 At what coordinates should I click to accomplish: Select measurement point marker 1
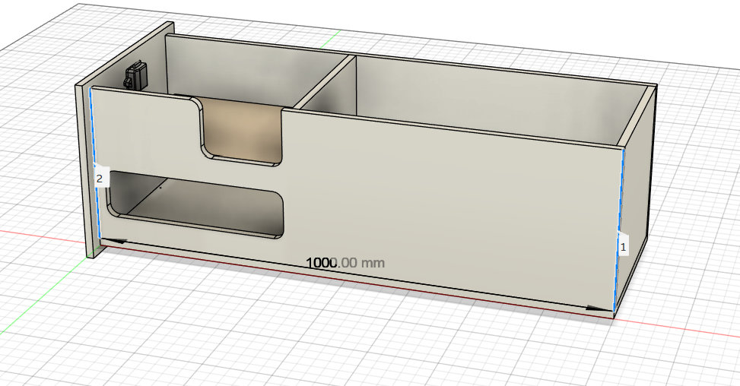tap(623, 246)
